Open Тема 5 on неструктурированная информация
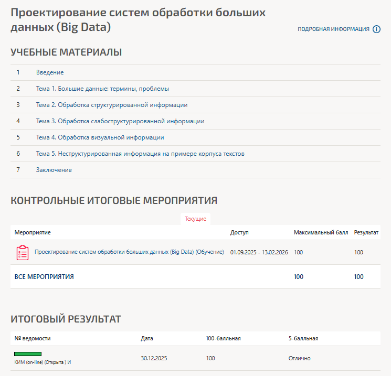The width and height of the screenshot is (391, 376). pos(140,154)
